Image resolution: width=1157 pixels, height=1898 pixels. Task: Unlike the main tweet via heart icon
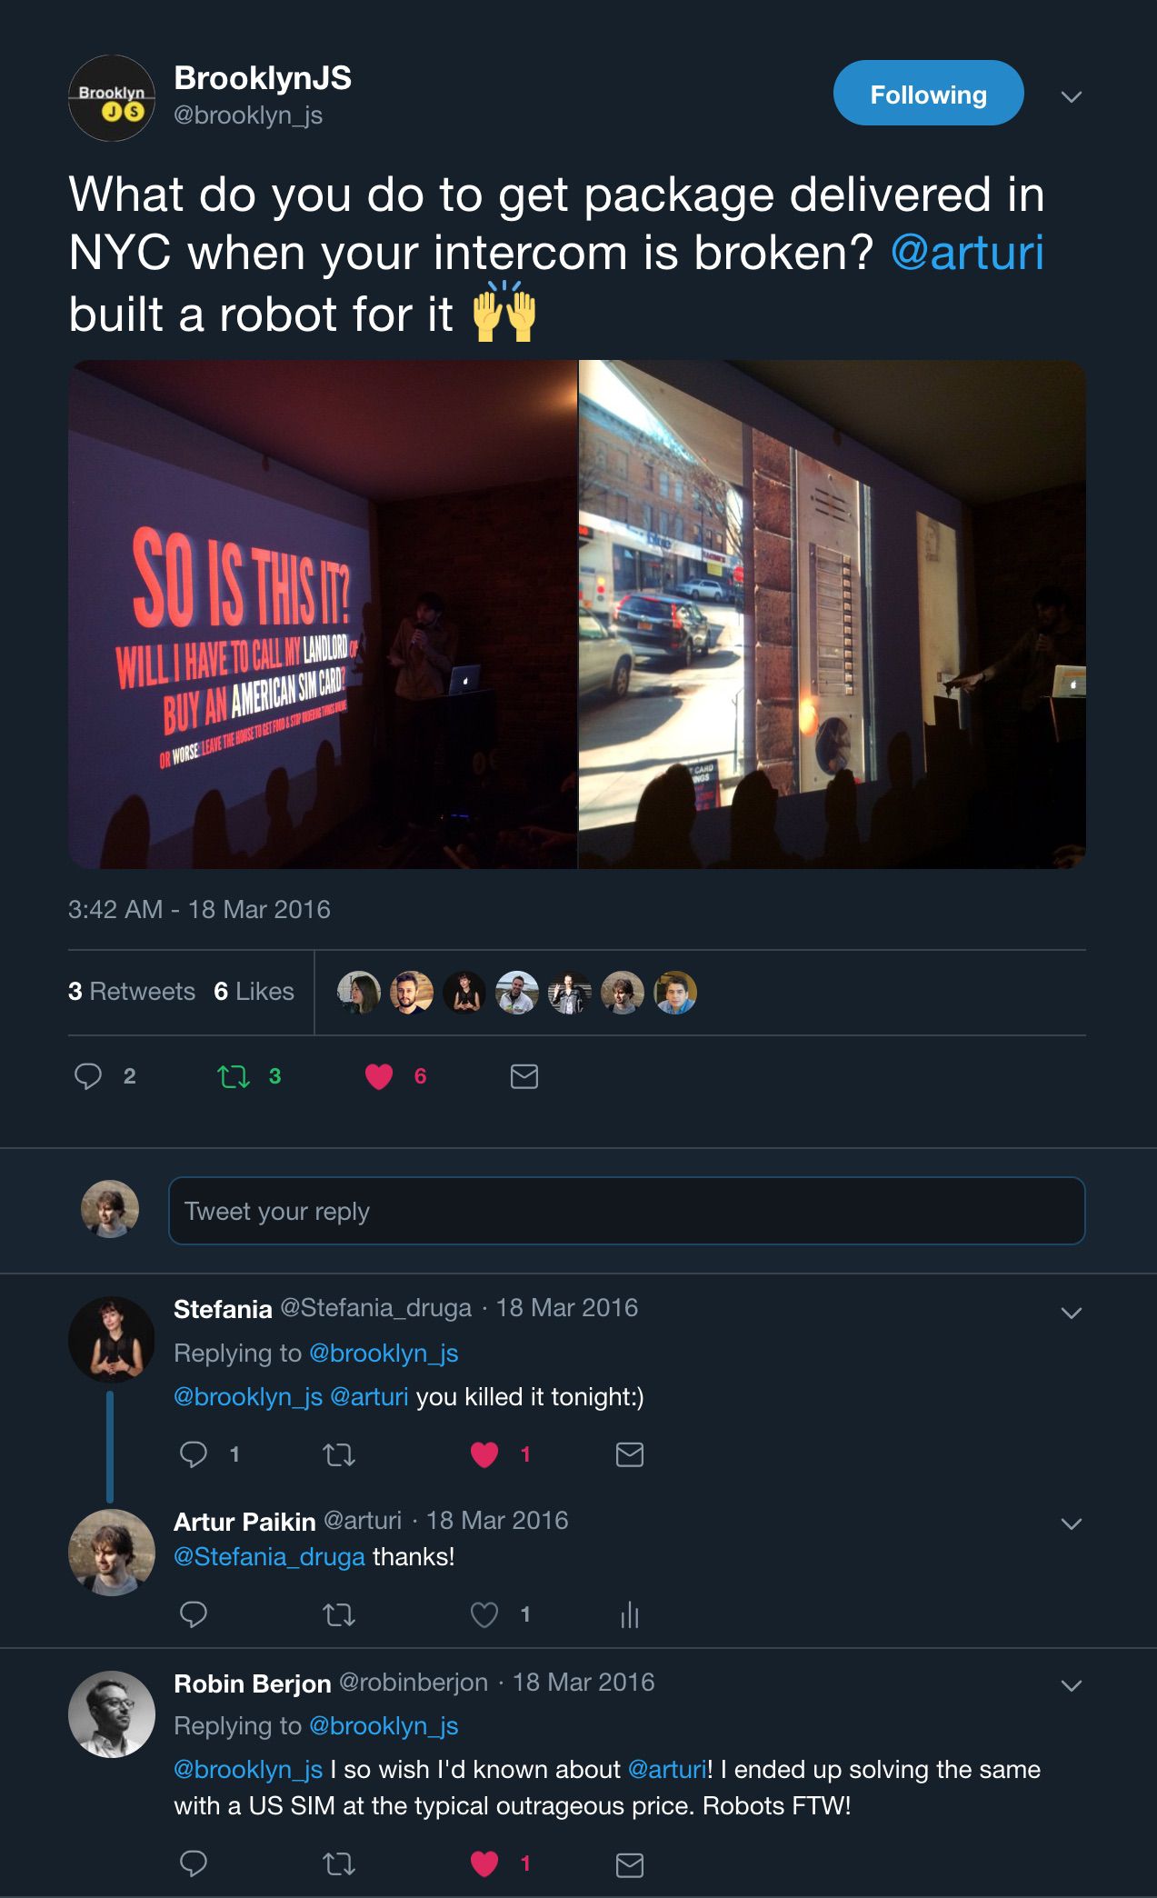(379, 1076)
